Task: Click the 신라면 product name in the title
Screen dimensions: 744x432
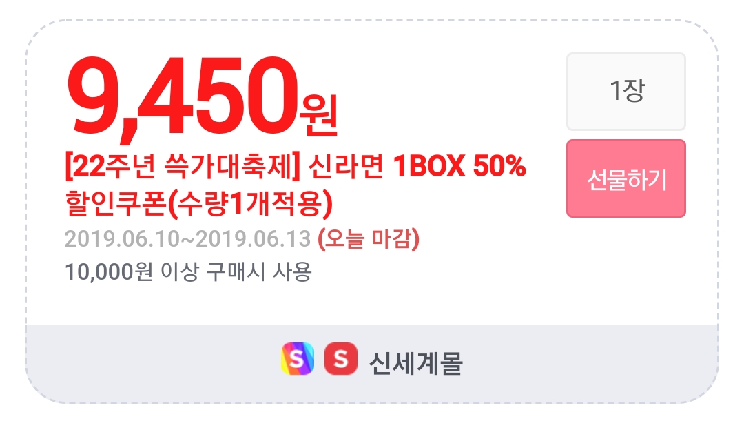Action: [345, 167]
